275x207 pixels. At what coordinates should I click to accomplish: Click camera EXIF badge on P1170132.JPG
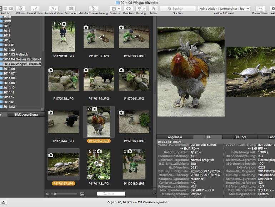point(86,28)
